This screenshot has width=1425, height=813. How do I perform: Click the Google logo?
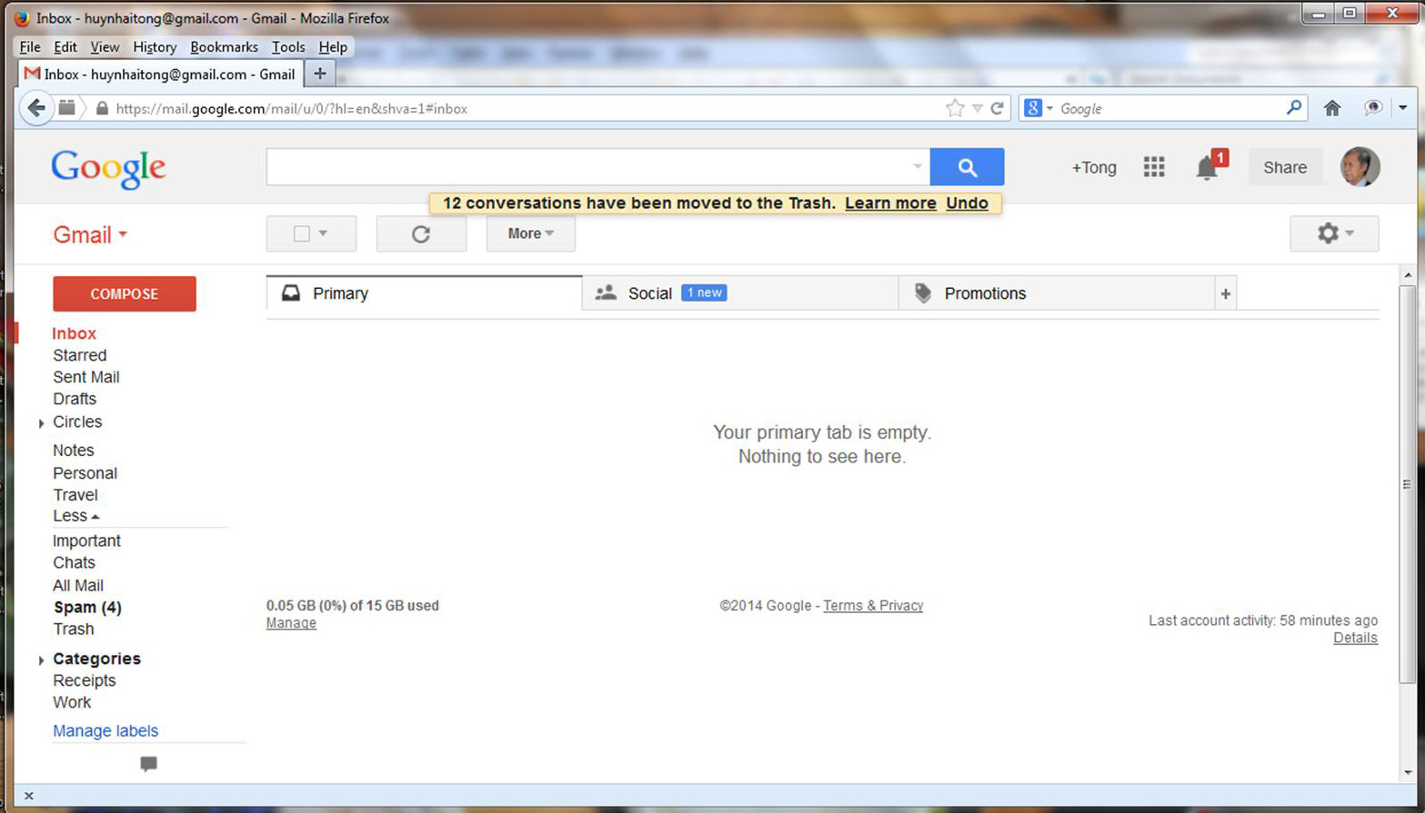pos(108,168)
